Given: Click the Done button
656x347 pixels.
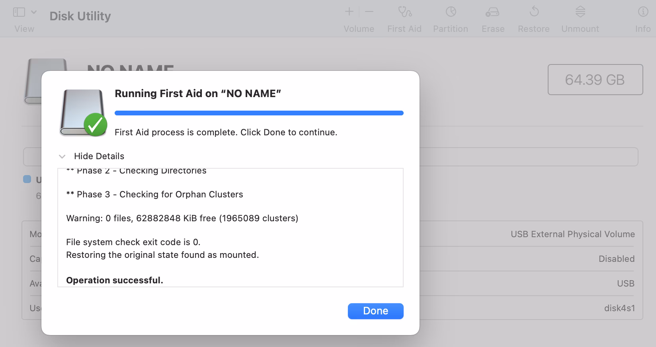Looking at the screenshot, I should pyautogui.click(x=375, y=311).
